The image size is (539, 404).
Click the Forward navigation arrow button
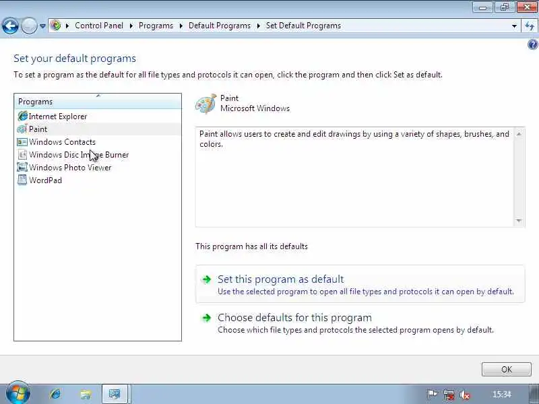pyautogui.click(x=29, y=26)
